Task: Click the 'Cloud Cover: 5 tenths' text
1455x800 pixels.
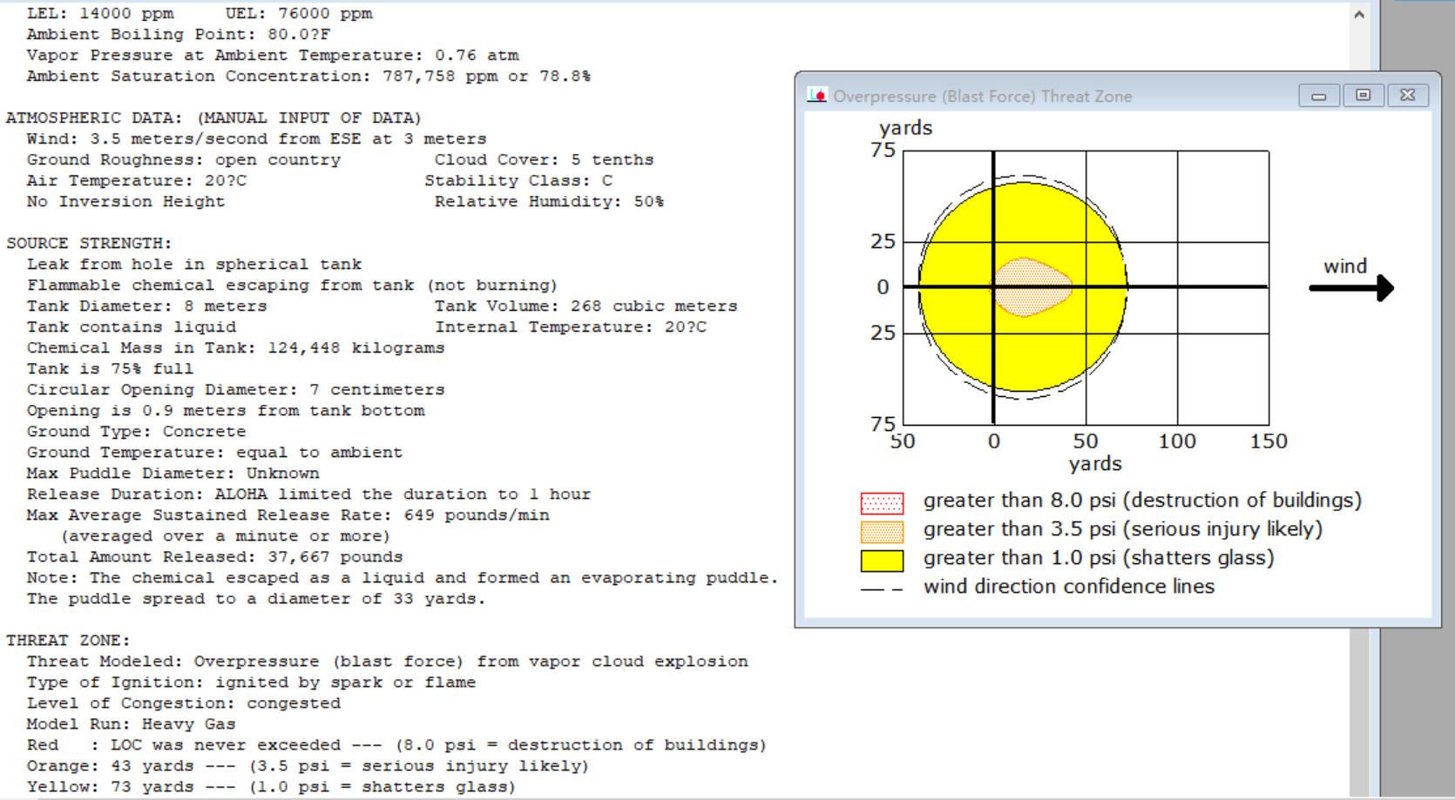Action: pos(544,160)
